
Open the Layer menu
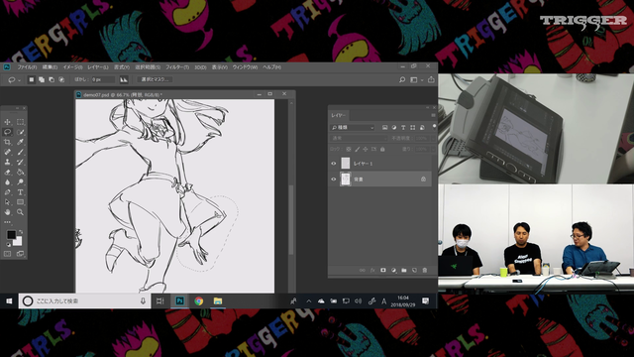(x=98, y=67)
